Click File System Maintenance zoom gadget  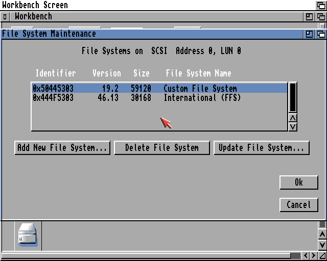tap(310, 34)
